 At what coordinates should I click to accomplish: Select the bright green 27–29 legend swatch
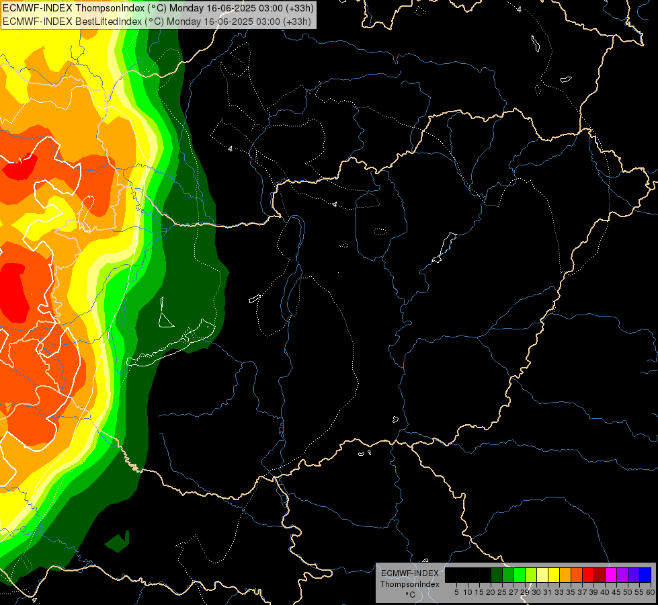click(520, 575)
